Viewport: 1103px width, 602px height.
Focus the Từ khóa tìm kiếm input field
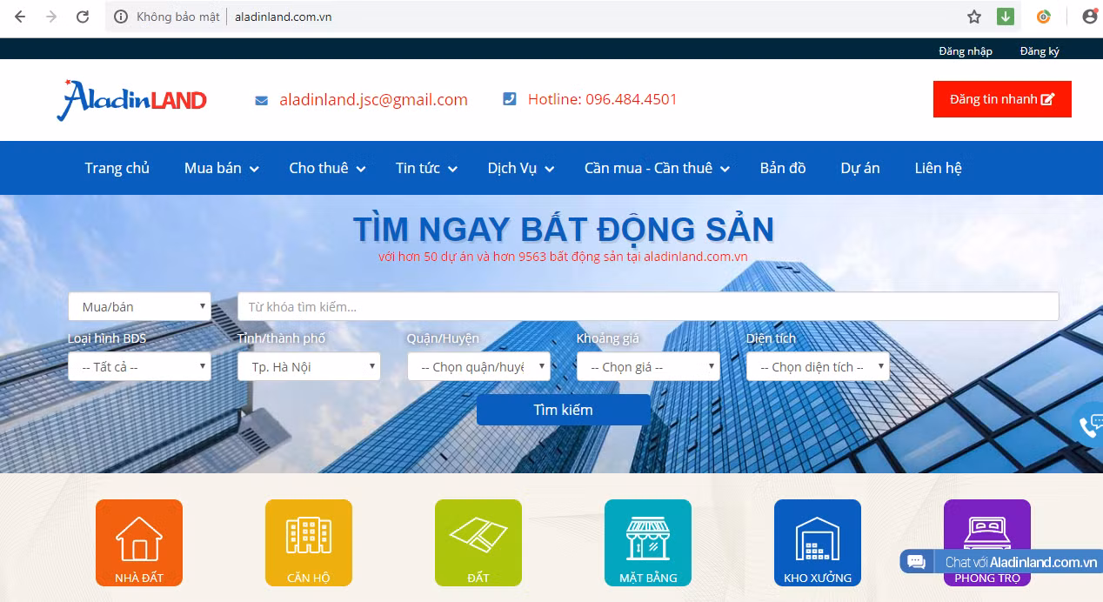[x=648, y=306]
